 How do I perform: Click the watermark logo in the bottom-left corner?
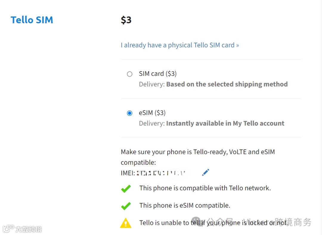(x=8, y=229)
